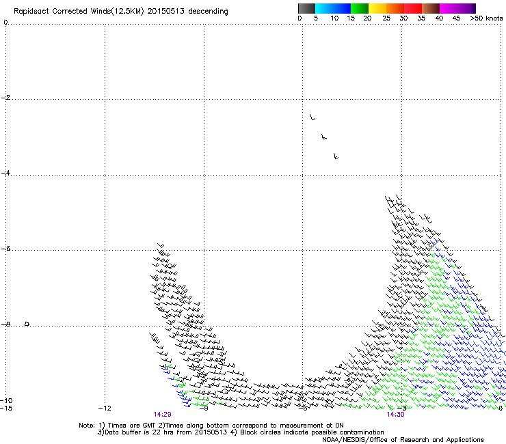Click the -2 latitude axis label

pos(5,98)
